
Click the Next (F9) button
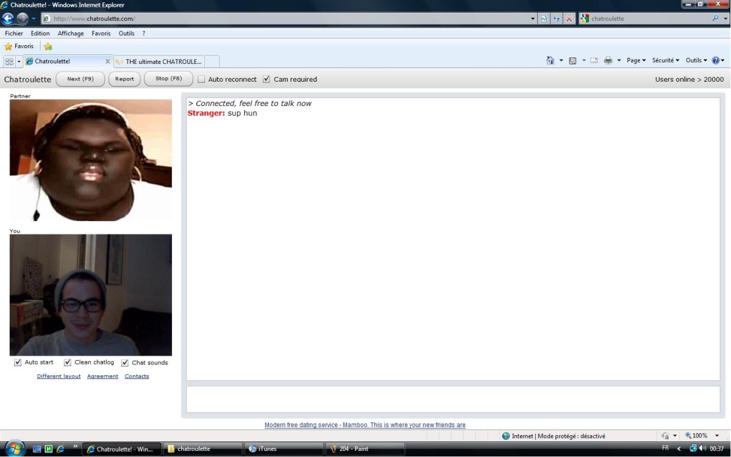[x=80, y=79]
